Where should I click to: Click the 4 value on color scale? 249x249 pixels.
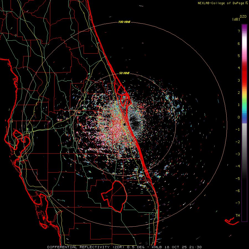(239, 68)
